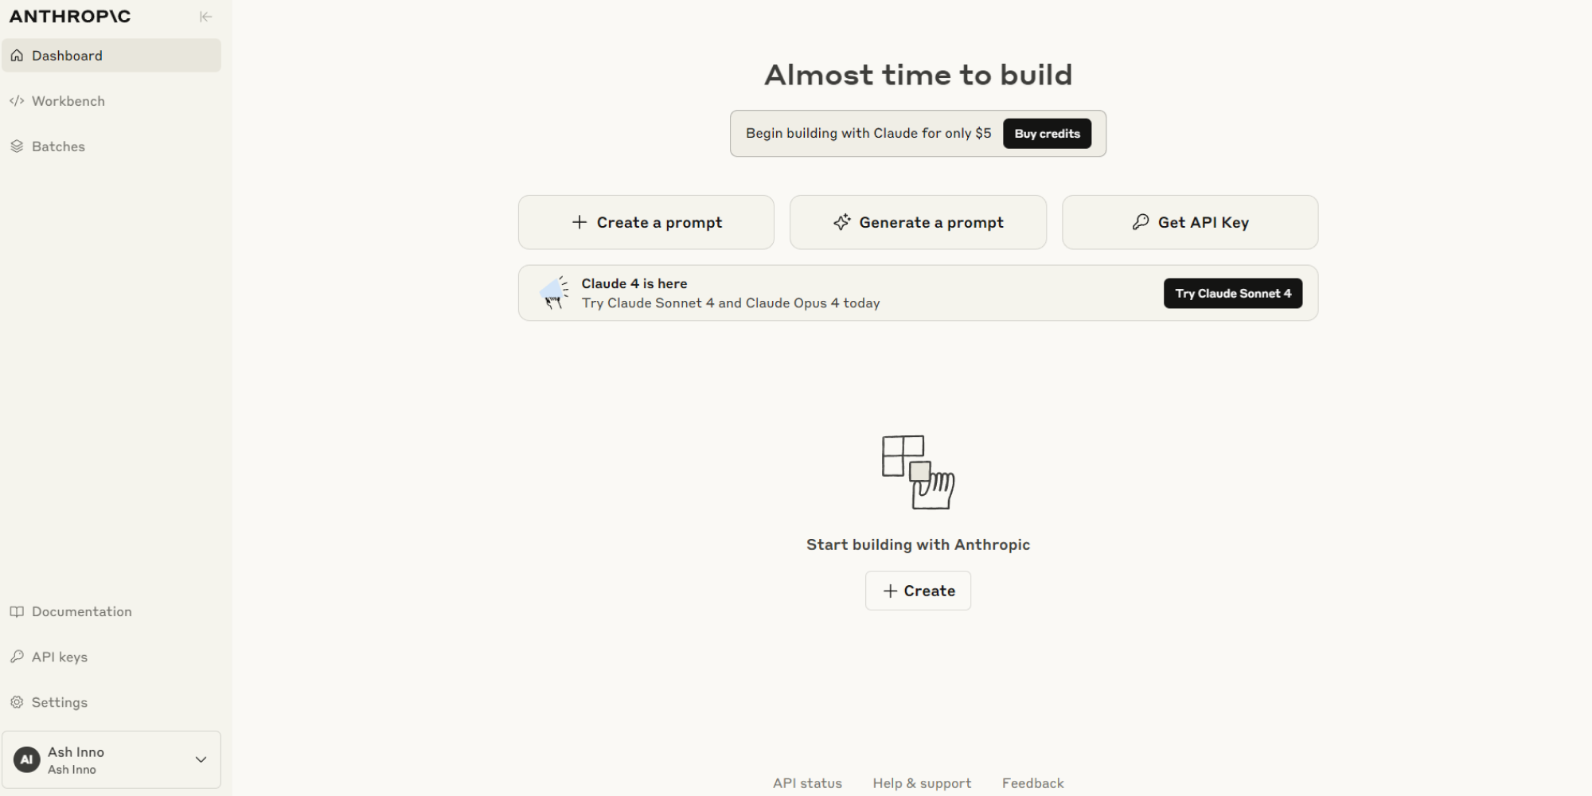Click the Begin building with Claude text
The image size is (1592, 796).
point(868,133)
